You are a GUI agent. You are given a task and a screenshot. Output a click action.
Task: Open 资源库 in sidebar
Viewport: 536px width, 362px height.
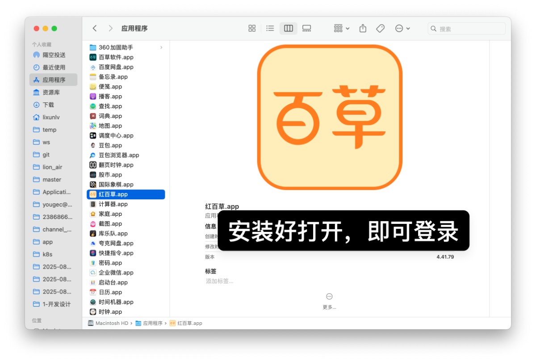tap(54, 93)
